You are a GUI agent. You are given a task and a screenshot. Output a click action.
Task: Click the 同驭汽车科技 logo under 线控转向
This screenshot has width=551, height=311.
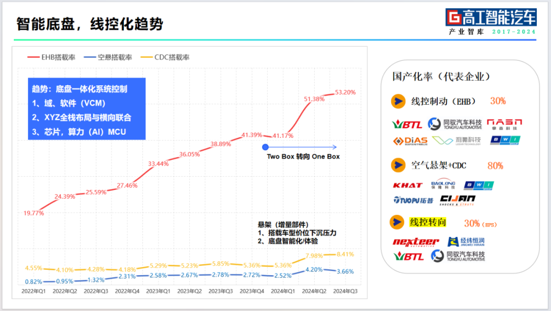coord(458,256)
